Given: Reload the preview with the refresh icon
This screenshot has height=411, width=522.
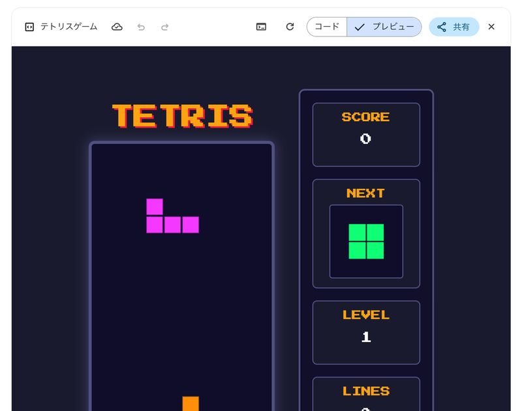Looking at the screenshot, I should [x=290, y=27].
